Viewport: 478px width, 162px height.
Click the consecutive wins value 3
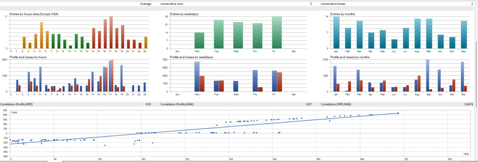pos(311,4)
